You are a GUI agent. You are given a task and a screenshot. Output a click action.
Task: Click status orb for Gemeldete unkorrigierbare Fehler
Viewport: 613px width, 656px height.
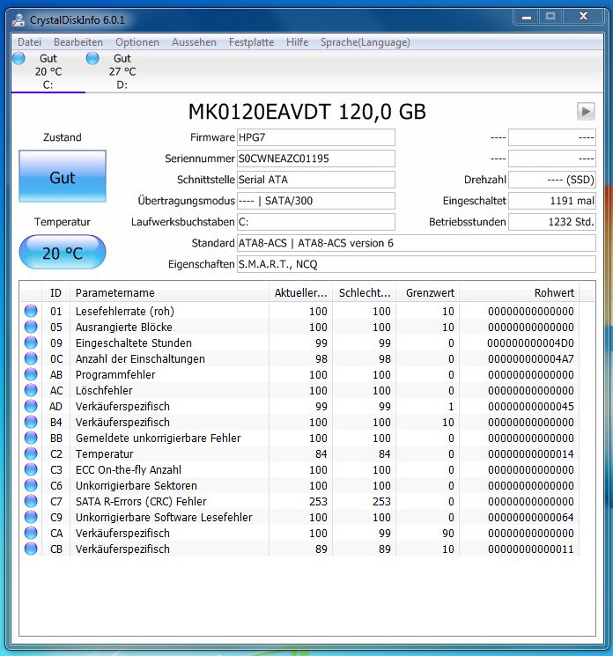[31, 438]
